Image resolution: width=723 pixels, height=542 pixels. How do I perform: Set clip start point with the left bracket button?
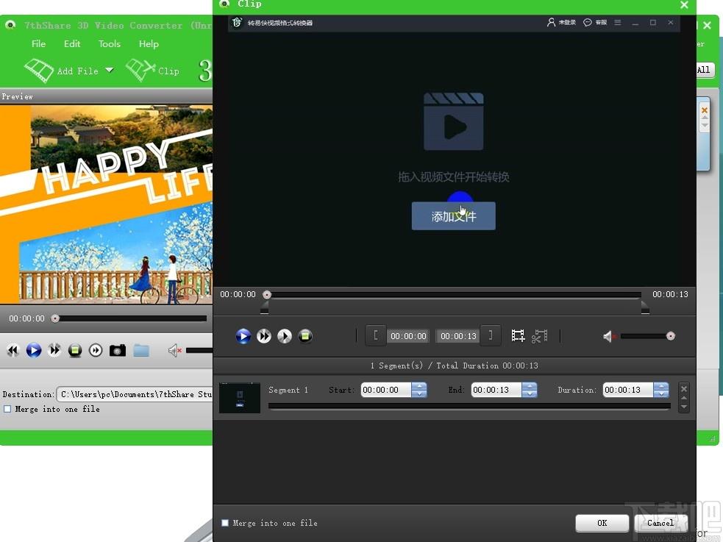(376, 335)
